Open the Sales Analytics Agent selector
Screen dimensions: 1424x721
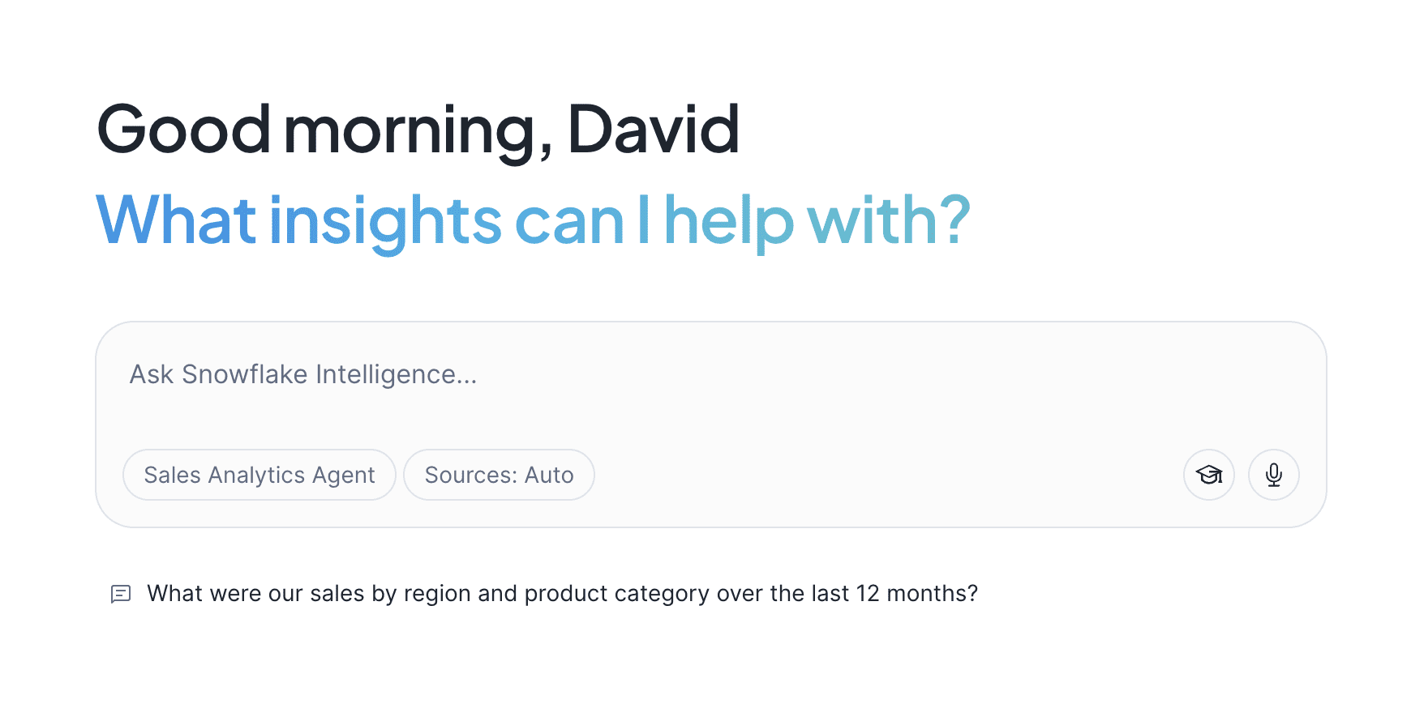click(259, 475)
